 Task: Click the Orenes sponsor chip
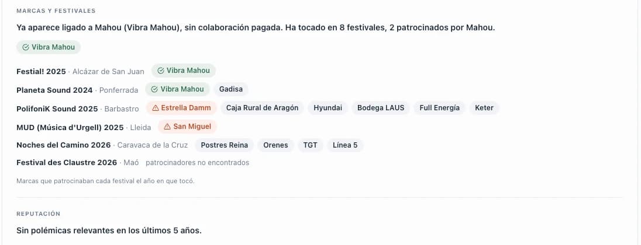pyautogui.click(x=275, y=145)
